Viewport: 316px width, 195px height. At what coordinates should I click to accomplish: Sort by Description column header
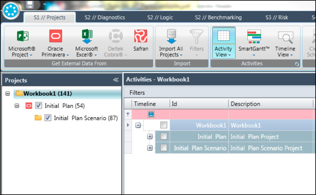tap(271, 104)
